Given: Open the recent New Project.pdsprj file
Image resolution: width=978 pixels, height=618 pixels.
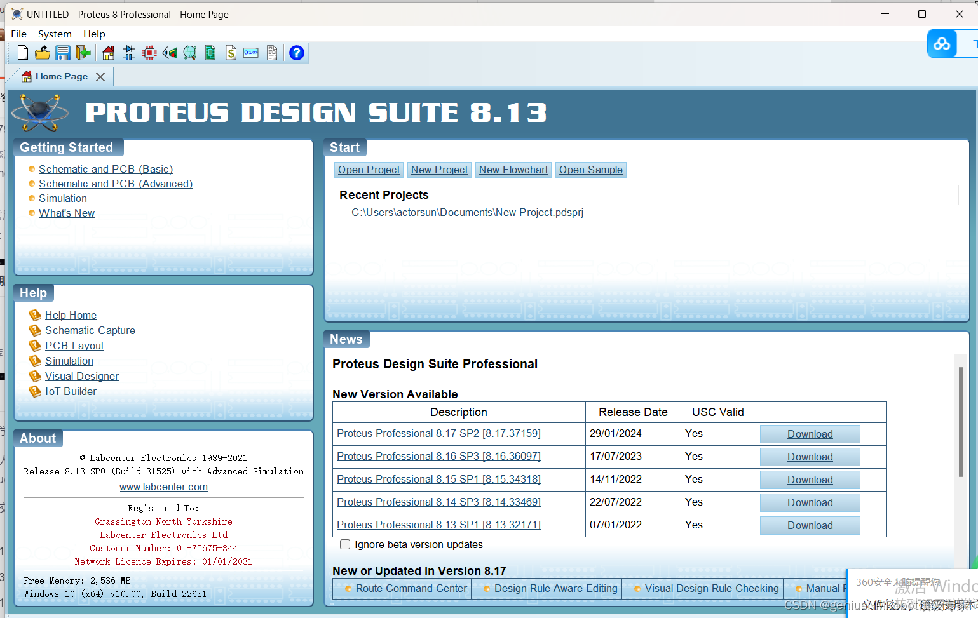Looking at the screenshot, I should click(467, 212).
